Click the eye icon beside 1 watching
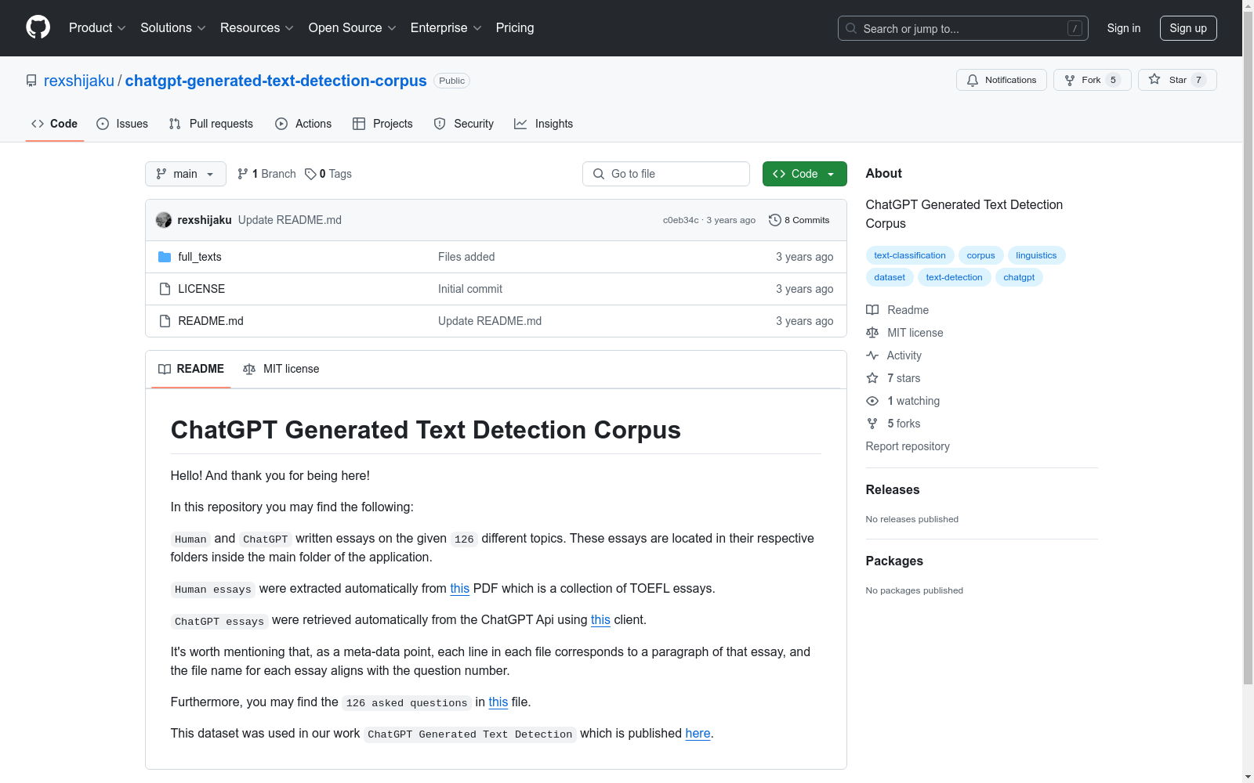 [872, 401]
